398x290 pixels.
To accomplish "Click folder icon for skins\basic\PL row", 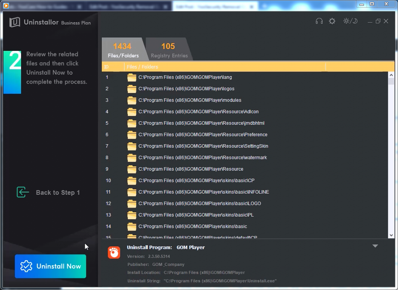I will [132, 215].
